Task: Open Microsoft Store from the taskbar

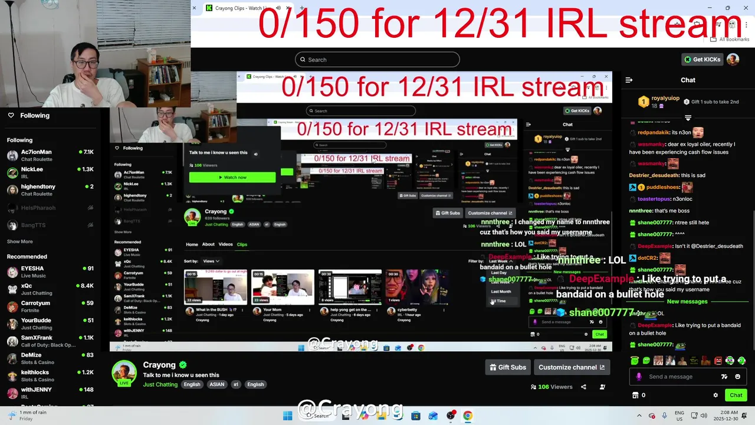Action: click(x=416, y=416)
